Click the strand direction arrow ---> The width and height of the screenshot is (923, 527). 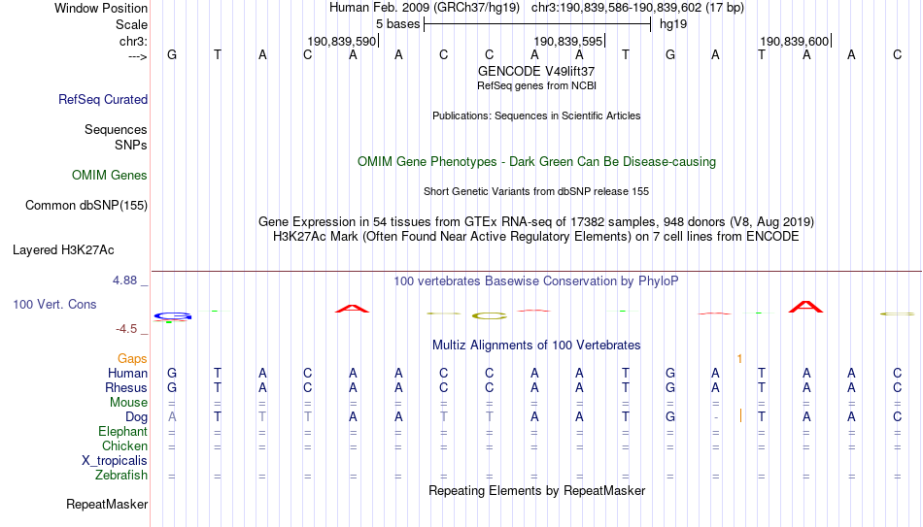[x=138, y=56]
